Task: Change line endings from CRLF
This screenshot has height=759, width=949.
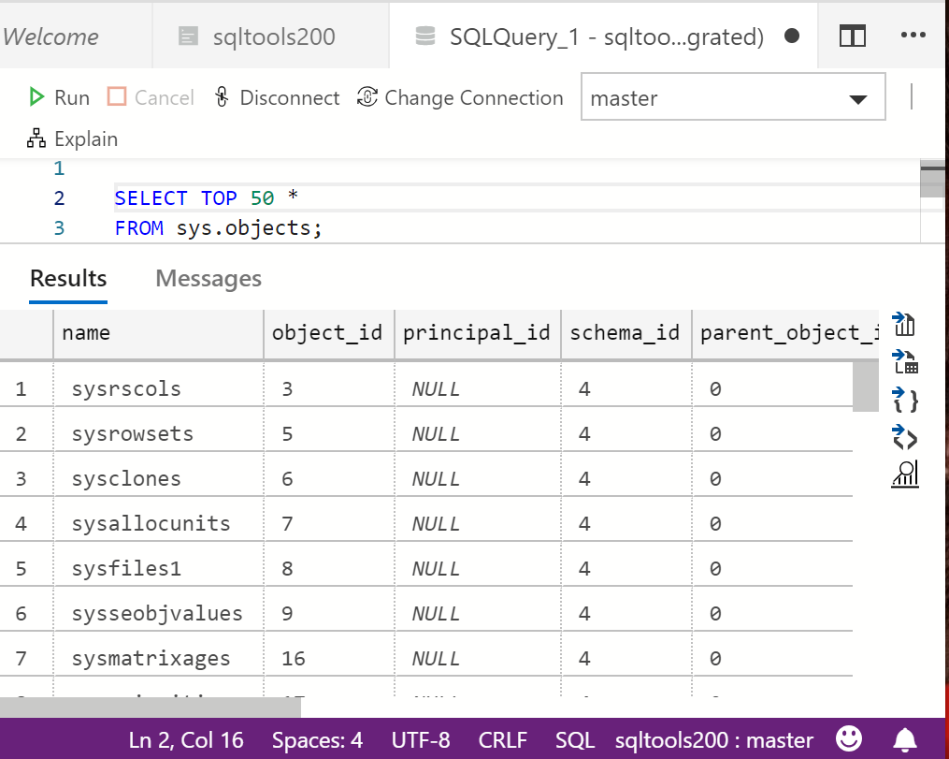Action: coord(502,739)
